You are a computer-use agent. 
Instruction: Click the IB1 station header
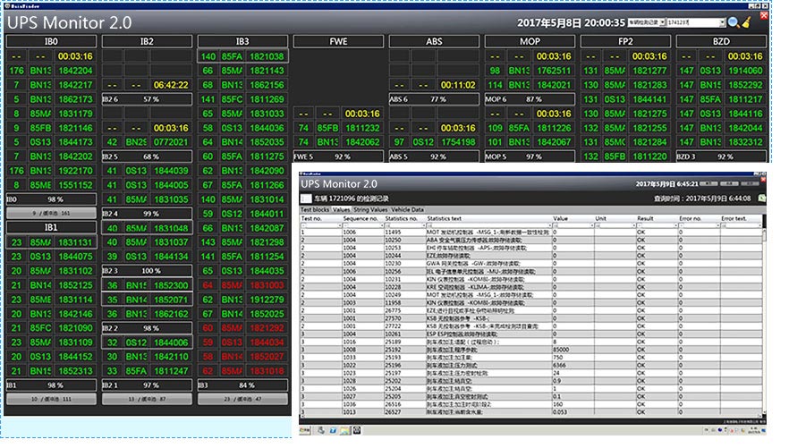click(51, 227)
